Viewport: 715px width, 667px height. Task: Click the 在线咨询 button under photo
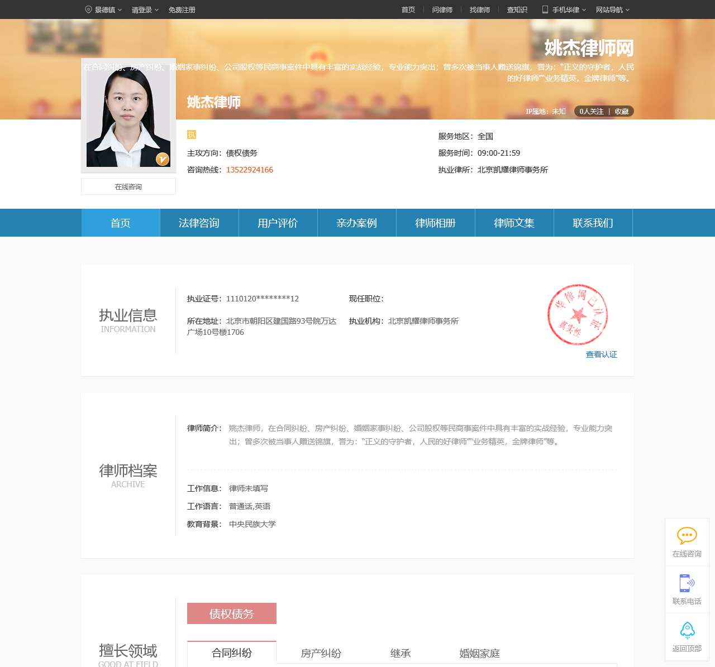coord(128,187)
